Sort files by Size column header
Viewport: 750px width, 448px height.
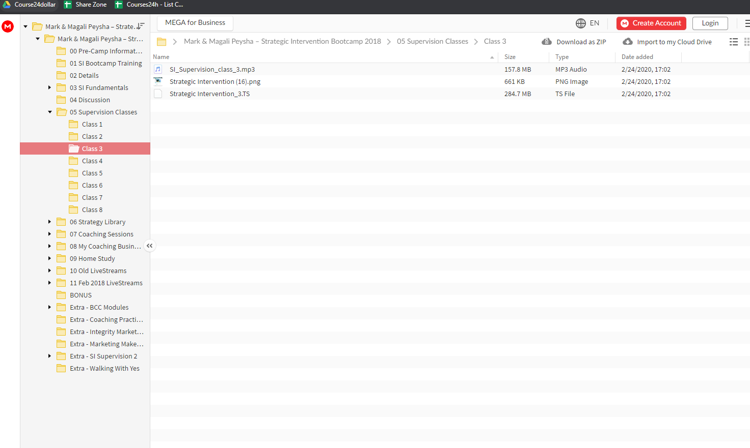tap(510, 57)
